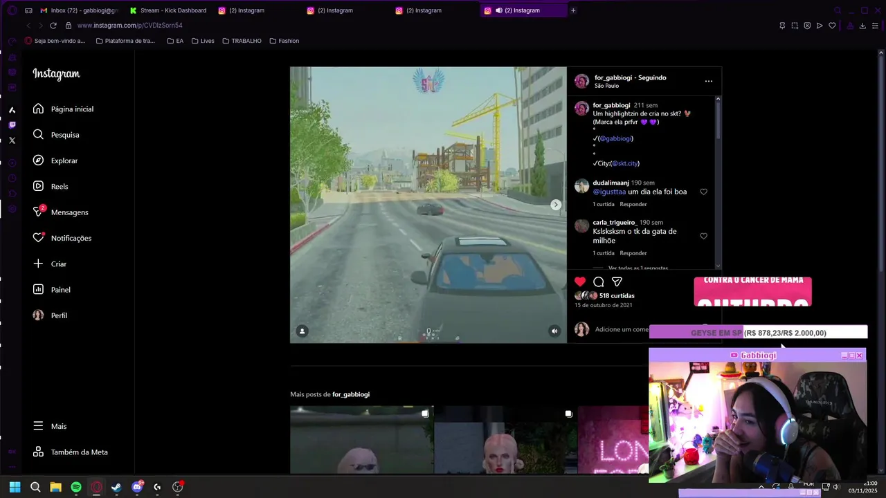The image size is (886, 498).
Task: Open Pesquisa search in Instagram sidebar
Action: pos(56,135)
